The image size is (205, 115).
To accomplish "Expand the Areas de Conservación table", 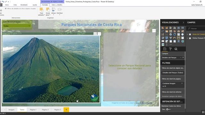I will (187, 34).
